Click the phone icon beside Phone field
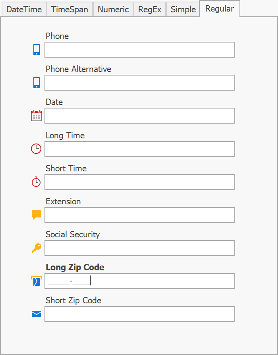Image resolution: width=278 pixels, height=355 pixels. click(37, 50)
